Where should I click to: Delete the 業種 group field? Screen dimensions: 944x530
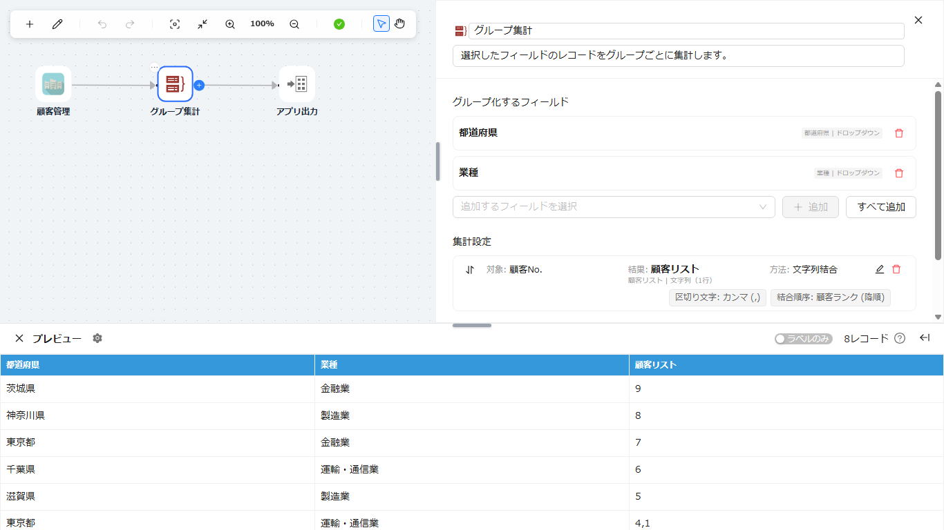[899, 173]
